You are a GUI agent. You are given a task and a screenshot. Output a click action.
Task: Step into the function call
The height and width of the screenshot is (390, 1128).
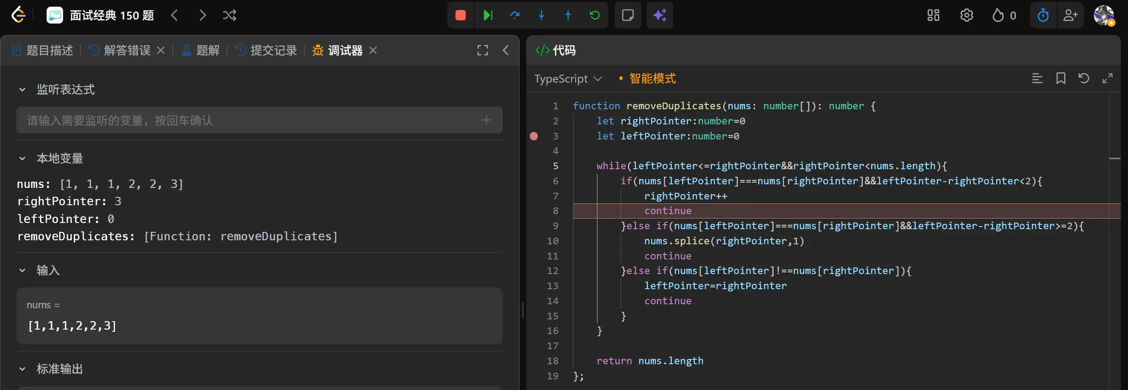541,16
